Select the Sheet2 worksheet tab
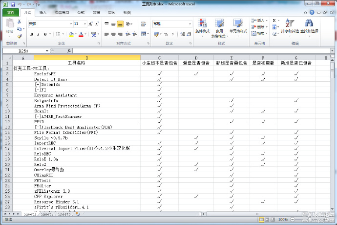This screenshot has height=225, width=337. [x=47, y=214]
